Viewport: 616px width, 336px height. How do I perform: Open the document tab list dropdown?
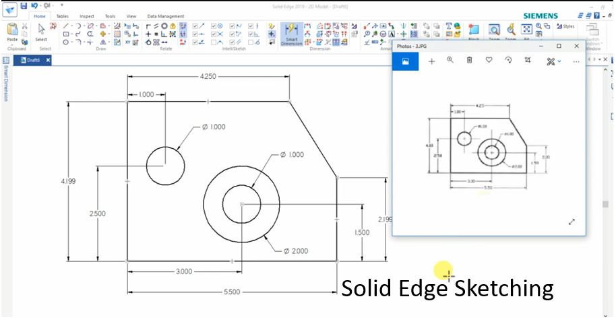[x=600, y=59]
